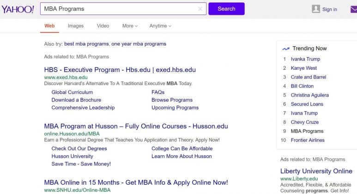Select trending topic Ivanka Trump
The height and width of the screenshot is (194, 357).
(x=305, y=59)
